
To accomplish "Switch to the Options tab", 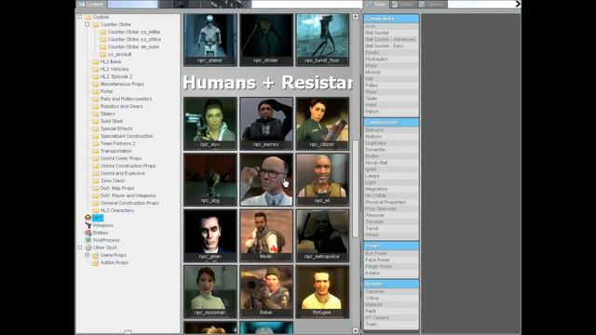I will tap(432, 4).
